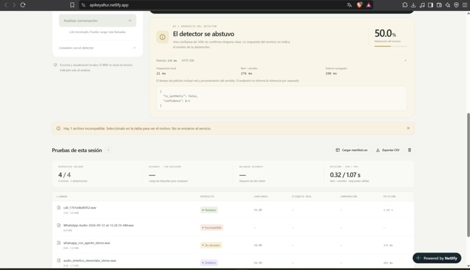Viewport: 470px width, 270px height.
Task: Click the 50.0% abstention progress bar
Action: [390, 46]
